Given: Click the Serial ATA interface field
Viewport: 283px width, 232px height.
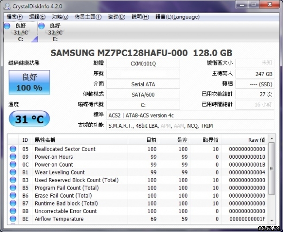Looking at the screenshot, I should 143,84.
